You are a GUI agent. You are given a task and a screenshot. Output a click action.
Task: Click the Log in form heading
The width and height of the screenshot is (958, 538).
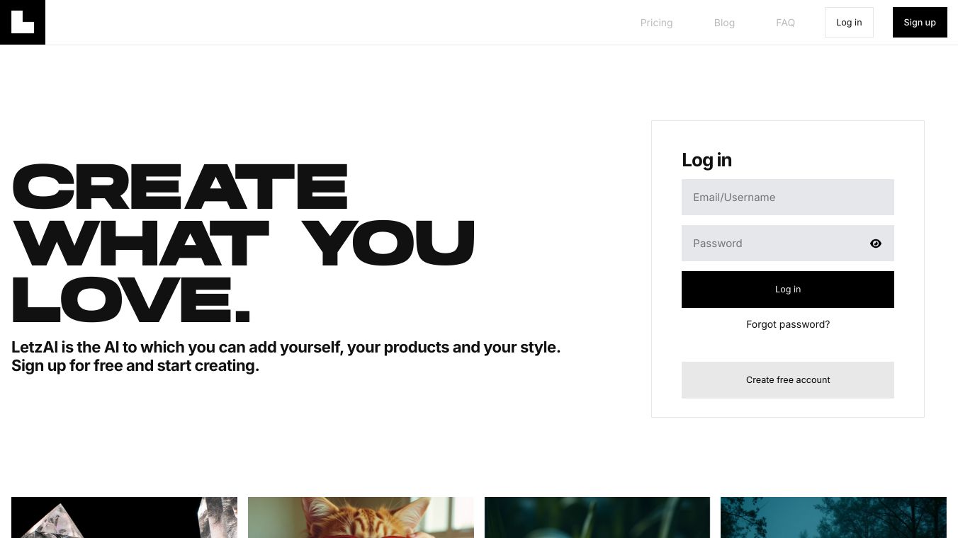click(706, 160)
